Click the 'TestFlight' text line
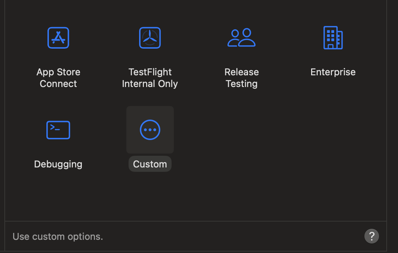The image size is (398, 253). pyautogui.click(x=150, y=72)
